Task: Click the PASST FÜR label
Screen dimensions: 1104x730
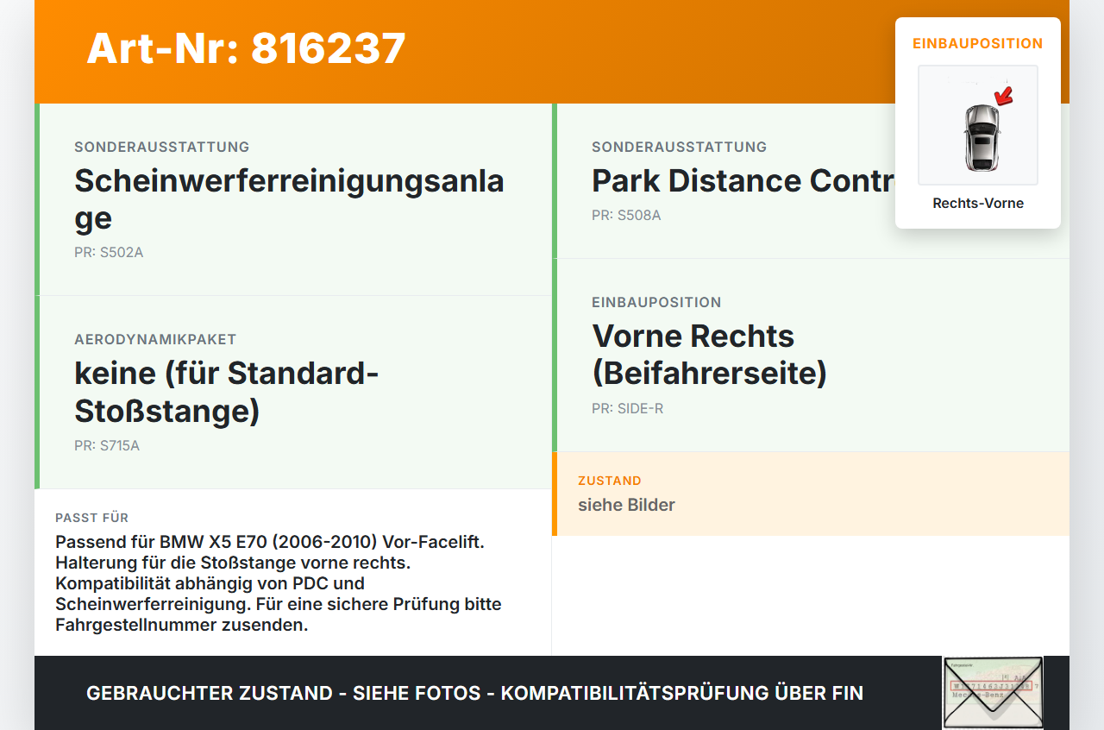Action: (91, 518)
